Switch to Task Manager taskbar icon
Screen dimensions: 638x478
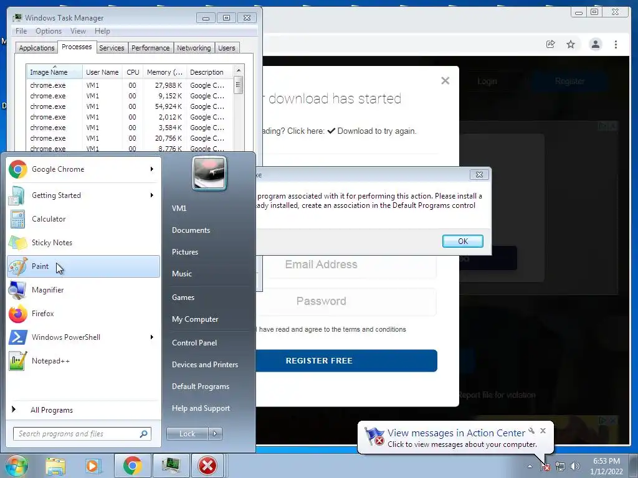click(x=171, y=466)
